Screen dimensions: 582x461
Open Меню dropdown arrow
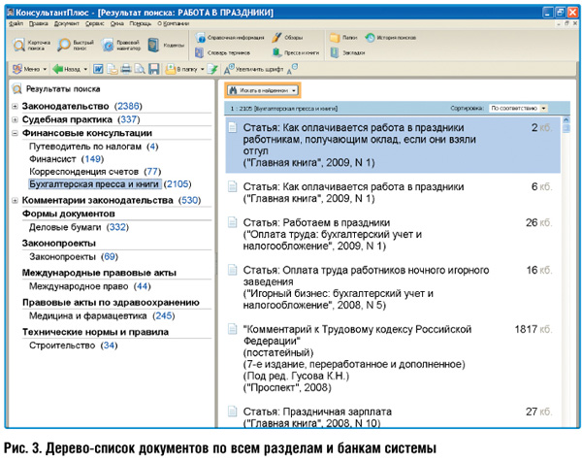[45, 69]
